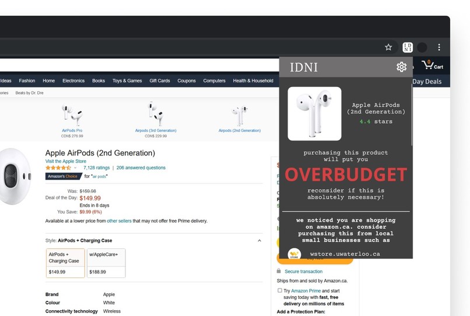
Task: Open the ratings breakdown dropdown arrow
Action: coord(75,168)
